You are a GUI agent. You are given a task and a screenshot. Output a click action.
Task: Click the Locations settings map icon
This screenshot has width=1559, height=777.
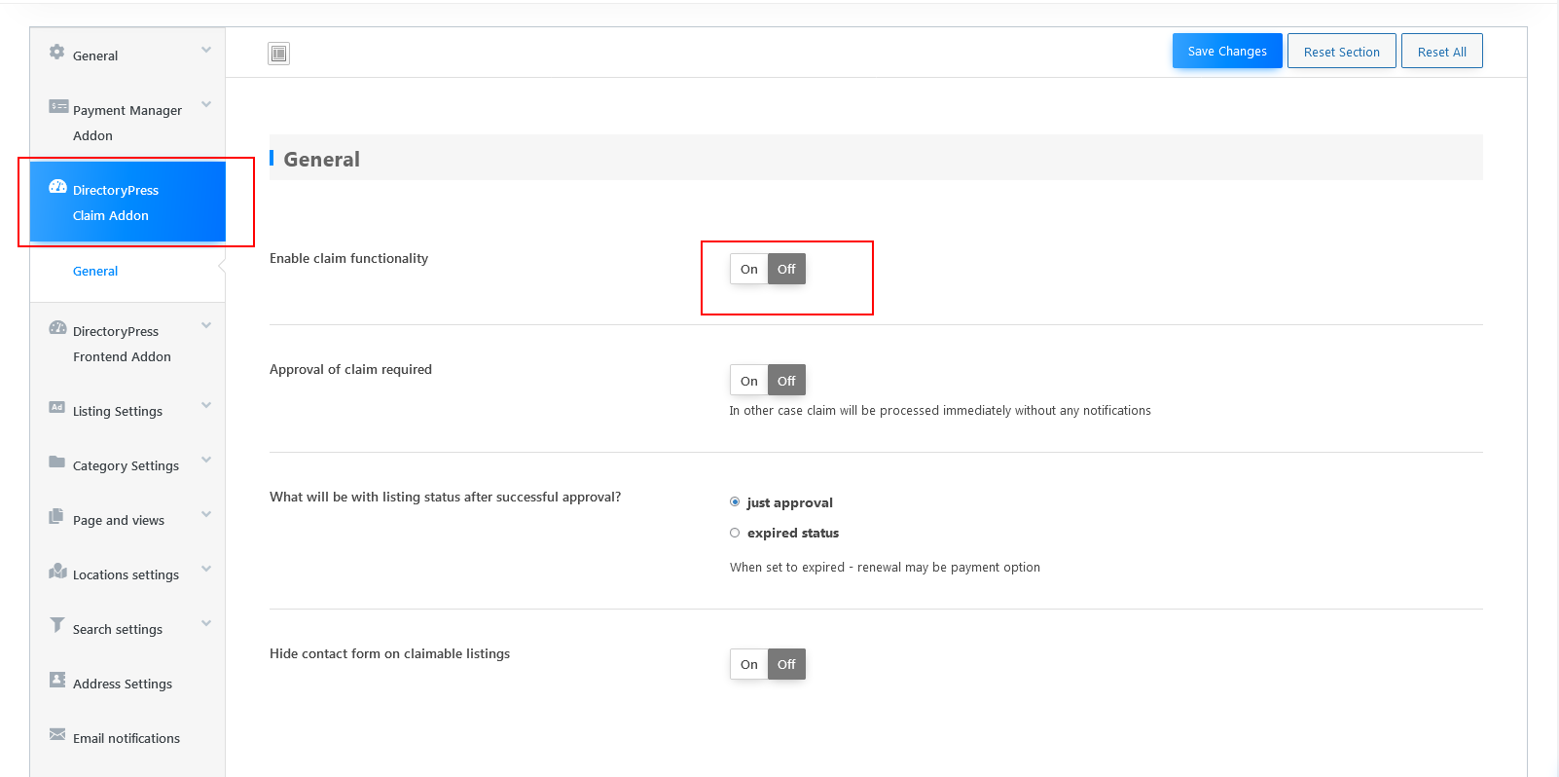(58, 571)
